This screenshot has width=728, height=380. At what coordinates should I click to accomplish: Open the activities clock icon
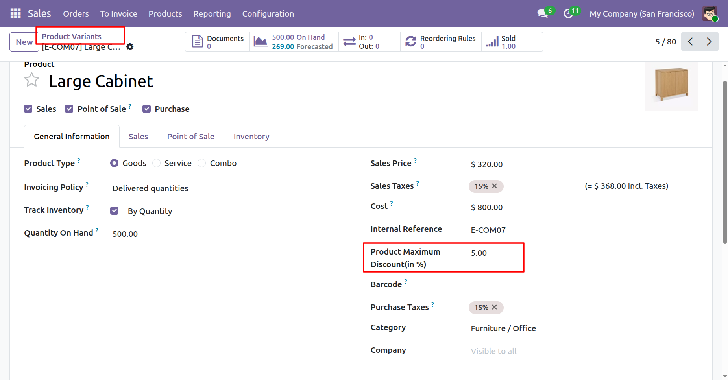568,13
